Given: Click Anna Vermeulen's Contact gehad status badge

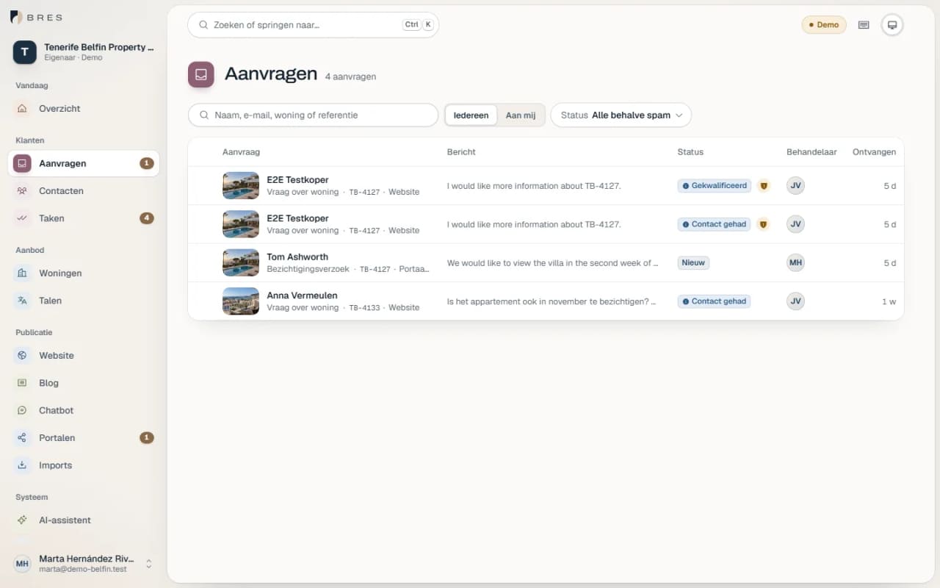Looking at the screenshot, I should [714, 301].
